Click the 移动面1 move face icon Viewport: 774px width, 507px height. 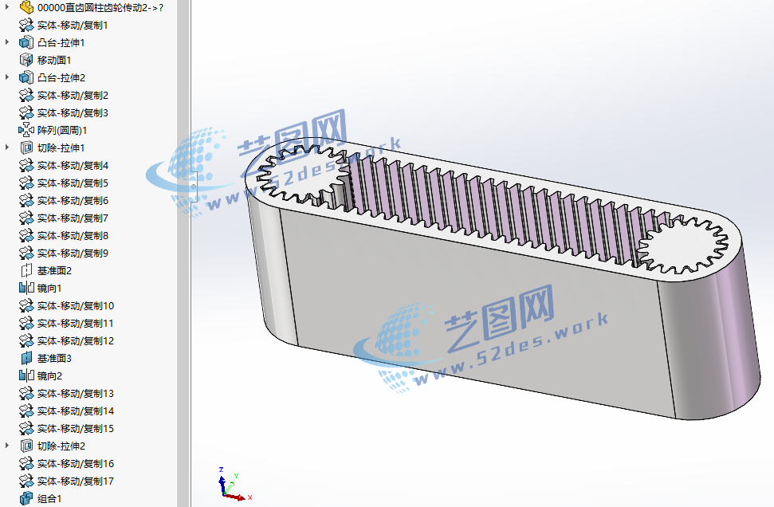[x=26, y=61]
